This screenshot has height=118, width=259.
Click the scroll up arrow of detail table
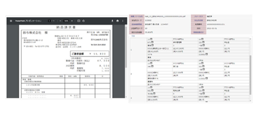click(x=250, y=39)
